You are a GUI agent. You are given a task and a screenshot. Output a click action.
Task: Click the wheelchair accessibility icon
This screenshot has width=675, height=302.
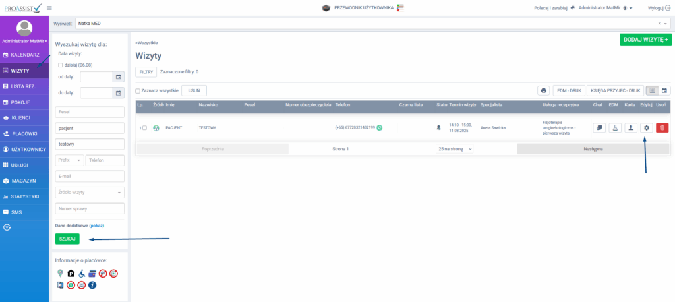[x=82, y=274]
